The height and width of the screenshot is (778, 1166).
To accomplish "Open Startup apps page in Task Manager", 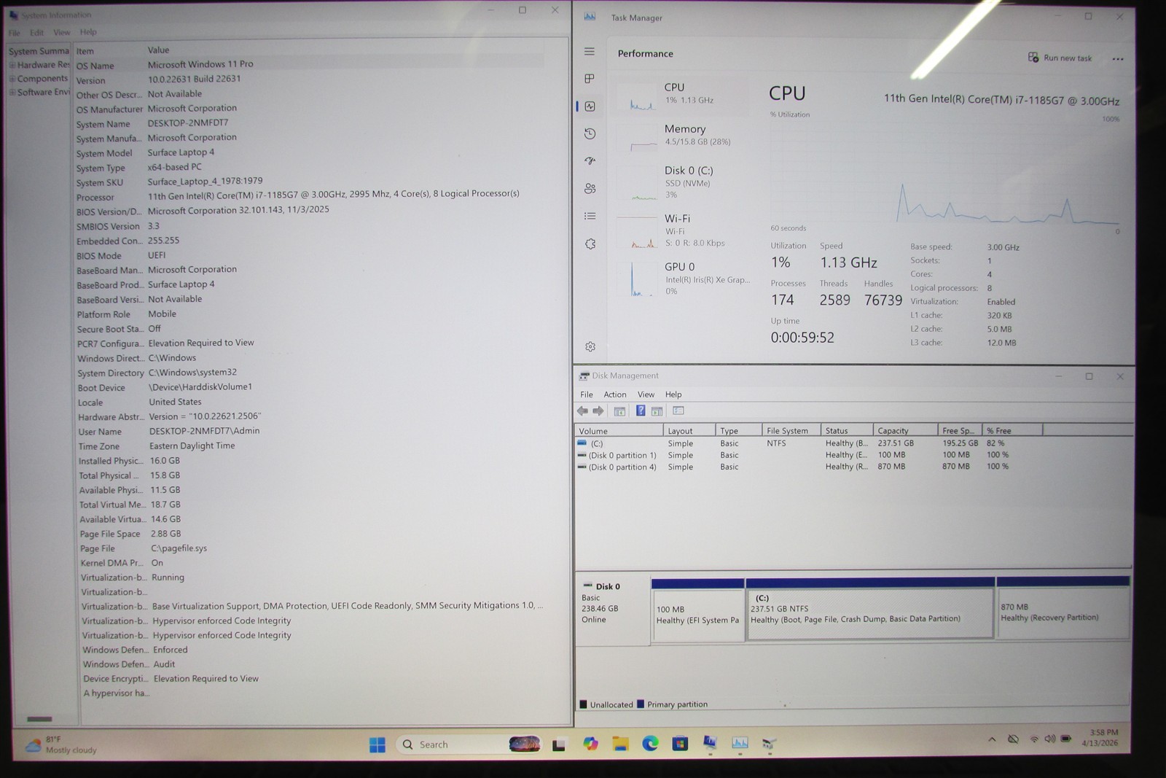I will coord(590,160).
